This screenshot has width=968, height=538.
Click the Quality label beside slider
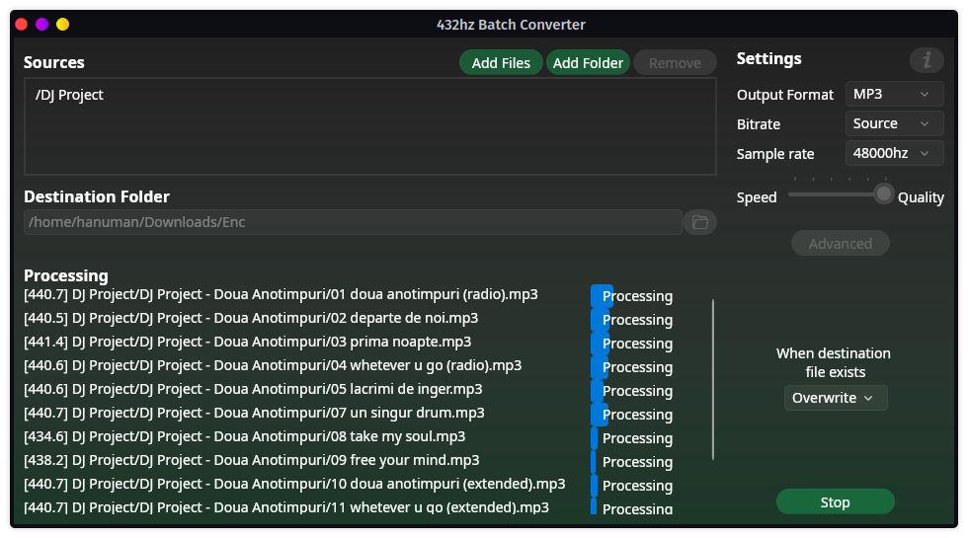pos(921,197)
